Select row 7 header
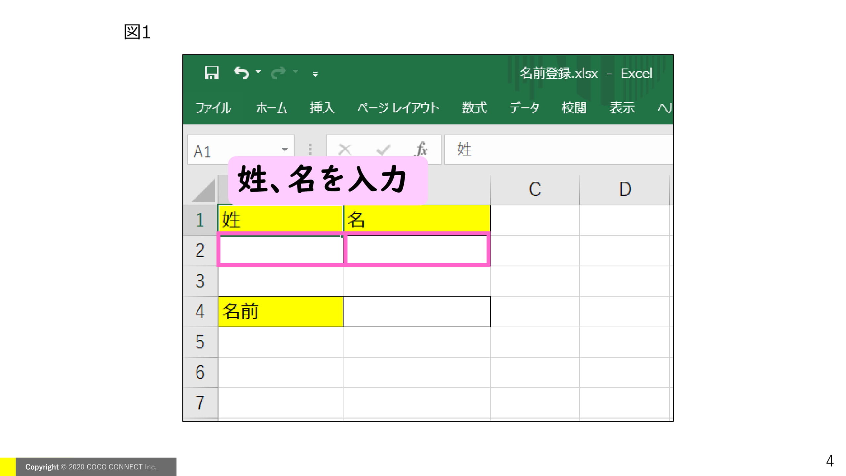This screenshot has width=846, height=476. (x=200, y=403)
